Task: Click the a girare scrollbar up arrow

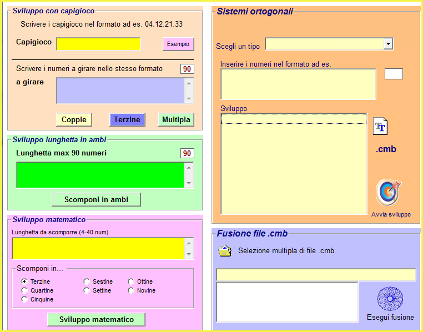Action: (x=189, y=83)
